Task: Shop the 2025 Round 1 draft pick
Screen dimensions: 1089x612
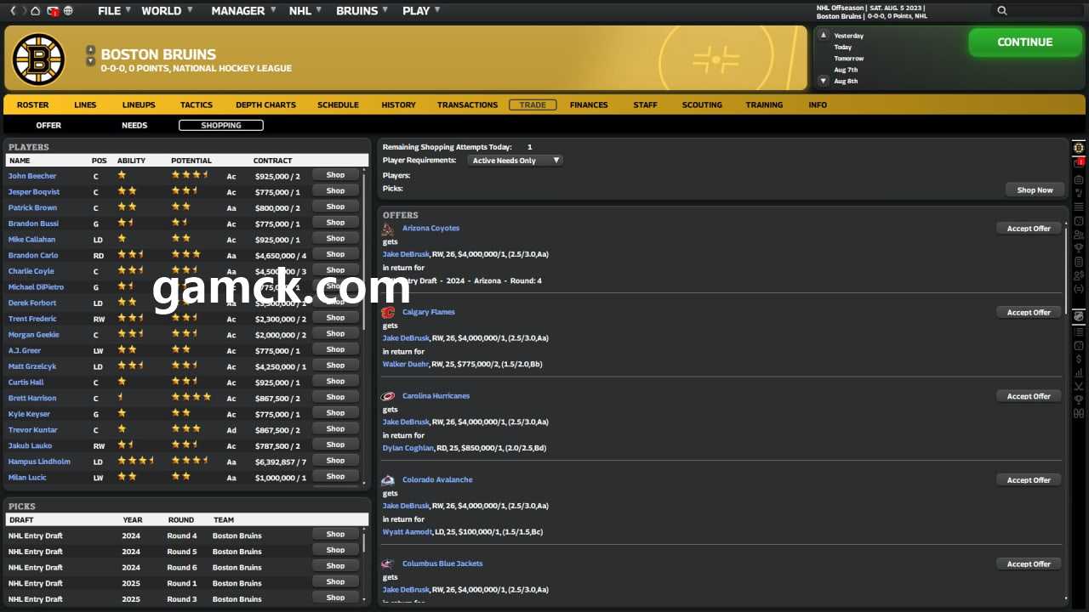Action: [335, 582]
